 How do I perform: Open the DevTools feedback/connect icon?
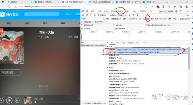pos(180,11)
